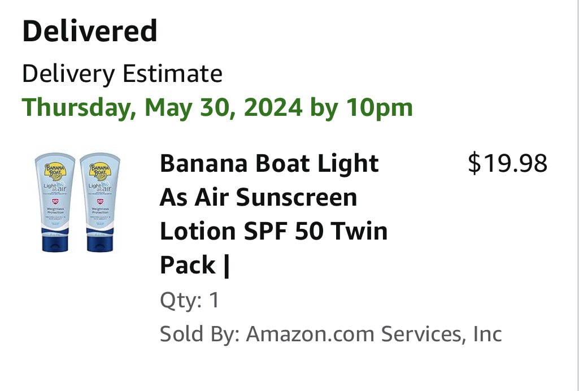Click the "Pack |" end of the title
Screen dimensions: 579x391
pos(195,265)
